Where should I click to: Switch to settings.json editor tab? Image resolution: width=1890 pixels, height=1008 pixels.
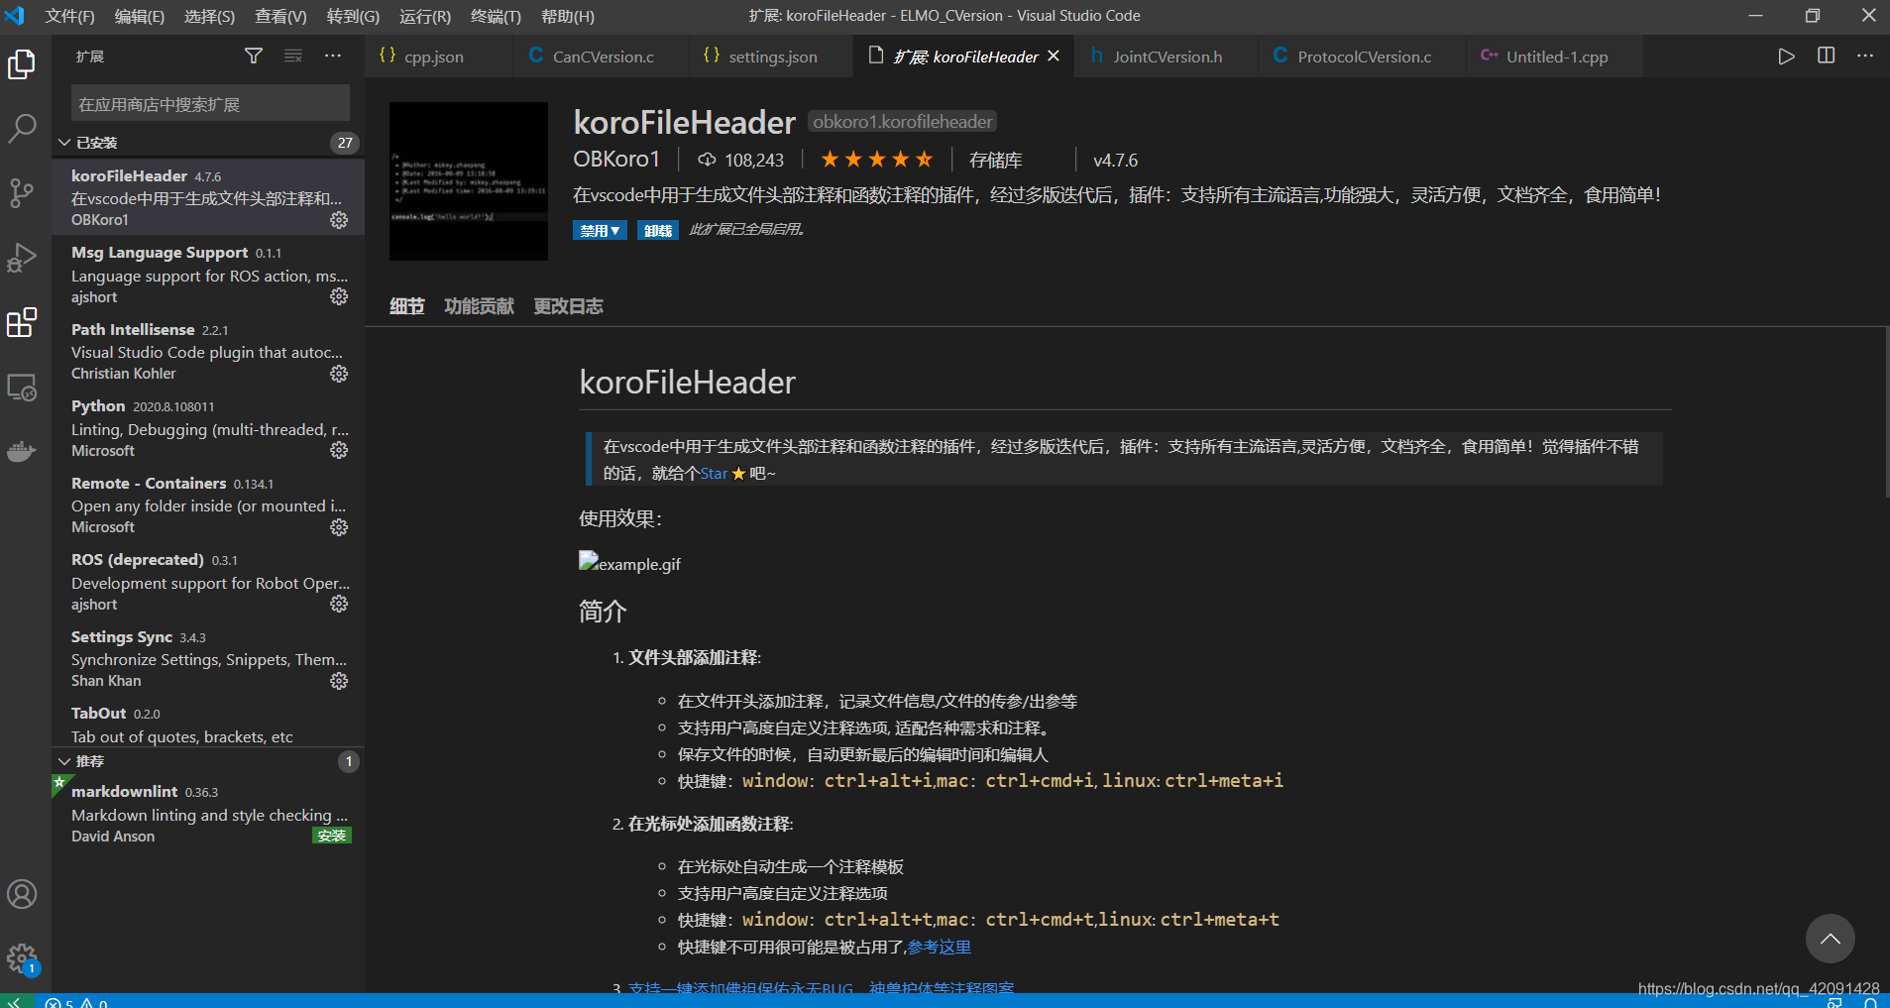click(x=771, y=56)
